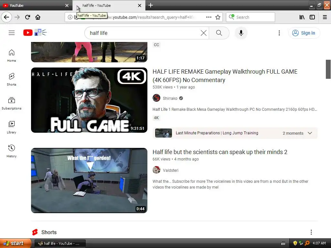
Task: Go back with the browser back arrow
Action: pyautogui.click(x=6, y=17)
